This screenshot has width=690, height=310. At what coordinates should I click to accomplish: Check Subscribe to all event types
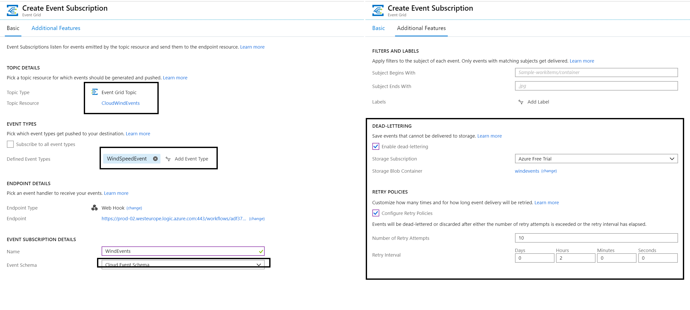(10, 144)
